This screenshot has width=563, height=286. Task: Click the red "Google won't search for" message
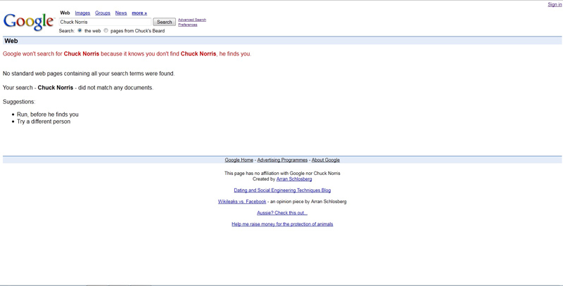(x=127, y=54)
